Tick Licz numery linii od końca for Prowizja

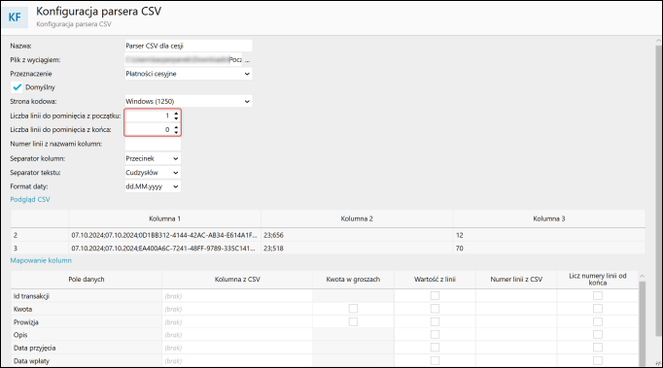(x=598, y=322)
